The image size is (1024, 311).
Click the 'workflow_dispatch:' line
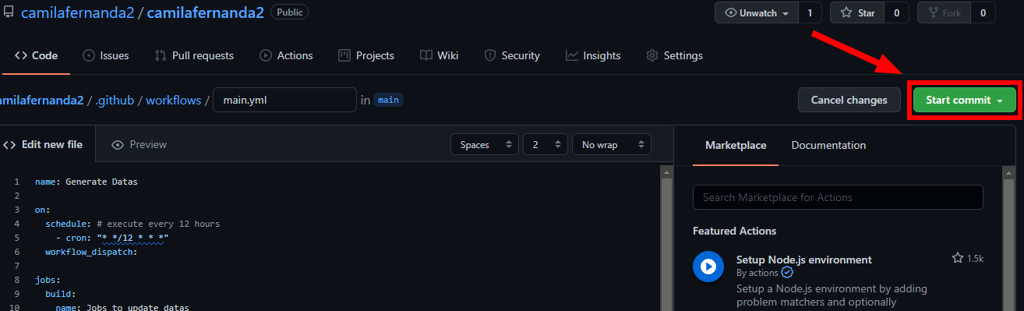(91, 252)
